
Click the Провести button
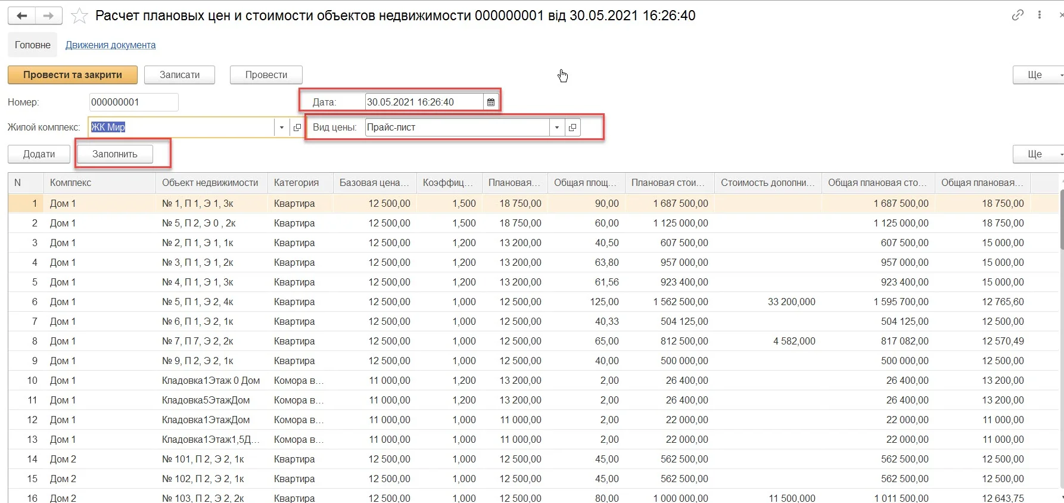[266, 74]
